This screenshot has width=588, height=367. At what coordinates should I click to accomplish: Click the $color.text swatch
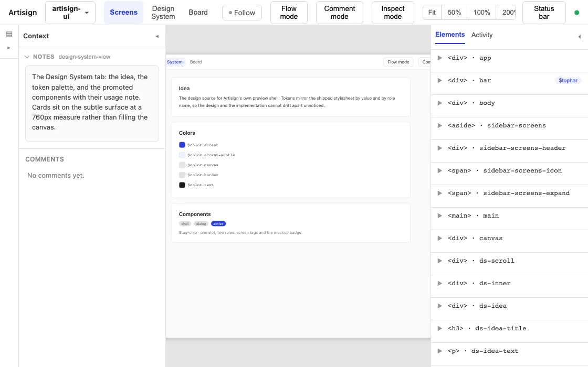182,185
